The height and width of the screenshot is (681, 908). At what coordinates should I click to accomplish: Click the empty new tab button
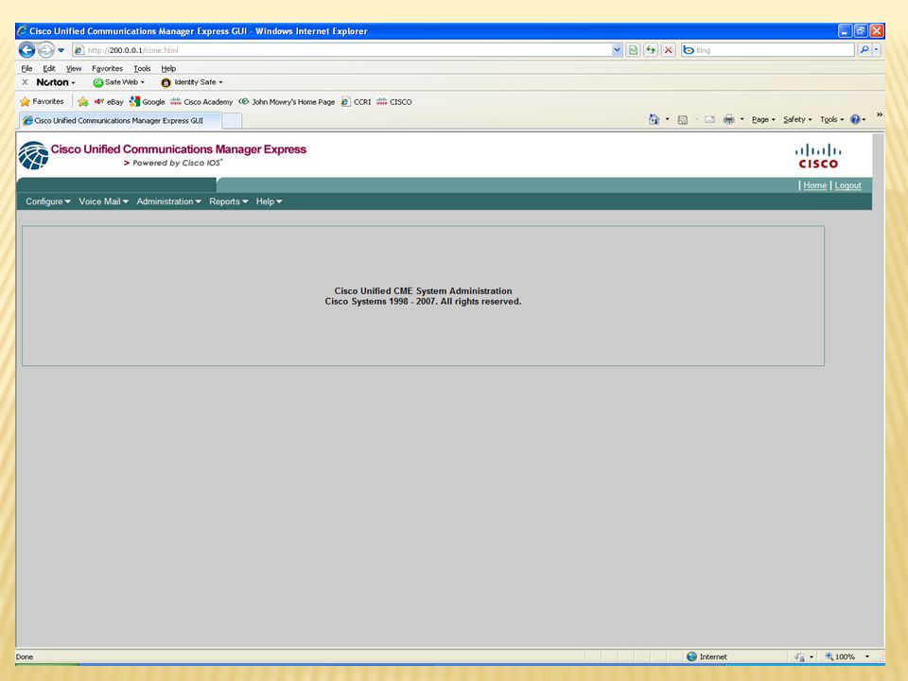point(232,121)
